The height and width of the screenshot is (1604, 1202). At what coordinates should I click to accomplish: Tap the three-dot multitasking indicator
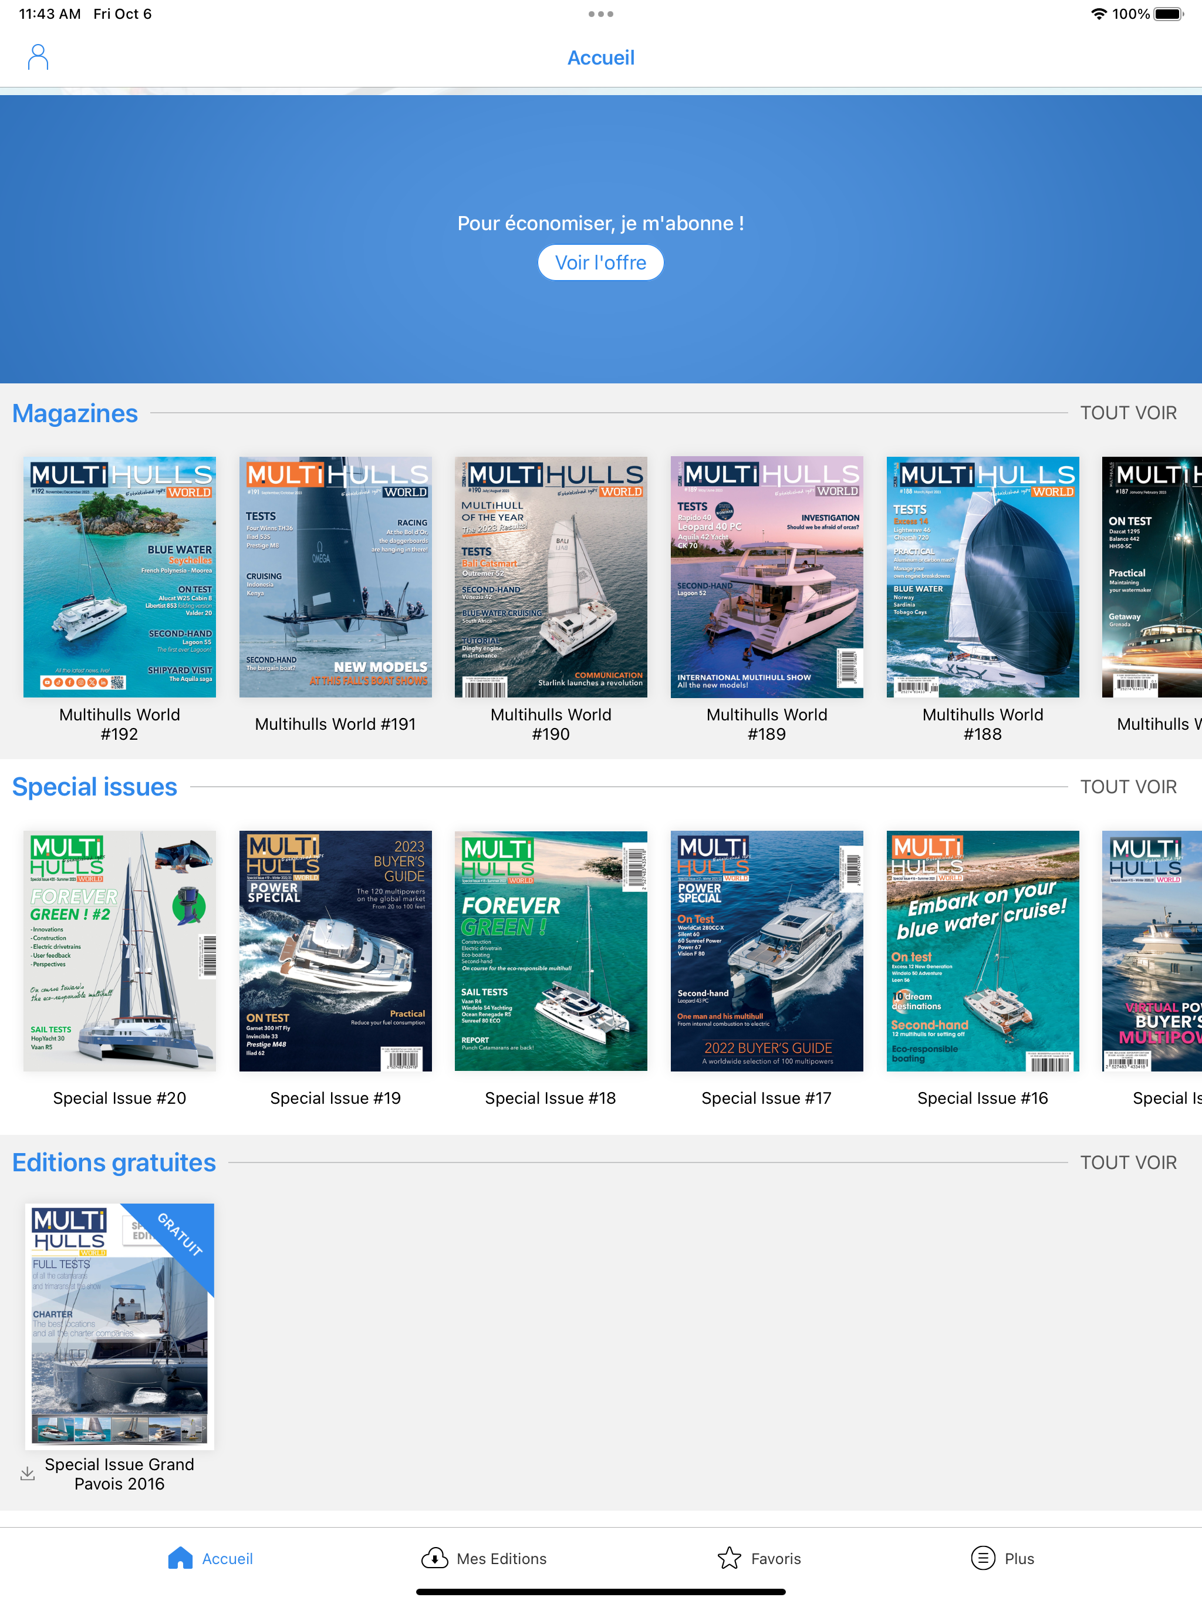pyautogui.click(x=601, y=14)
